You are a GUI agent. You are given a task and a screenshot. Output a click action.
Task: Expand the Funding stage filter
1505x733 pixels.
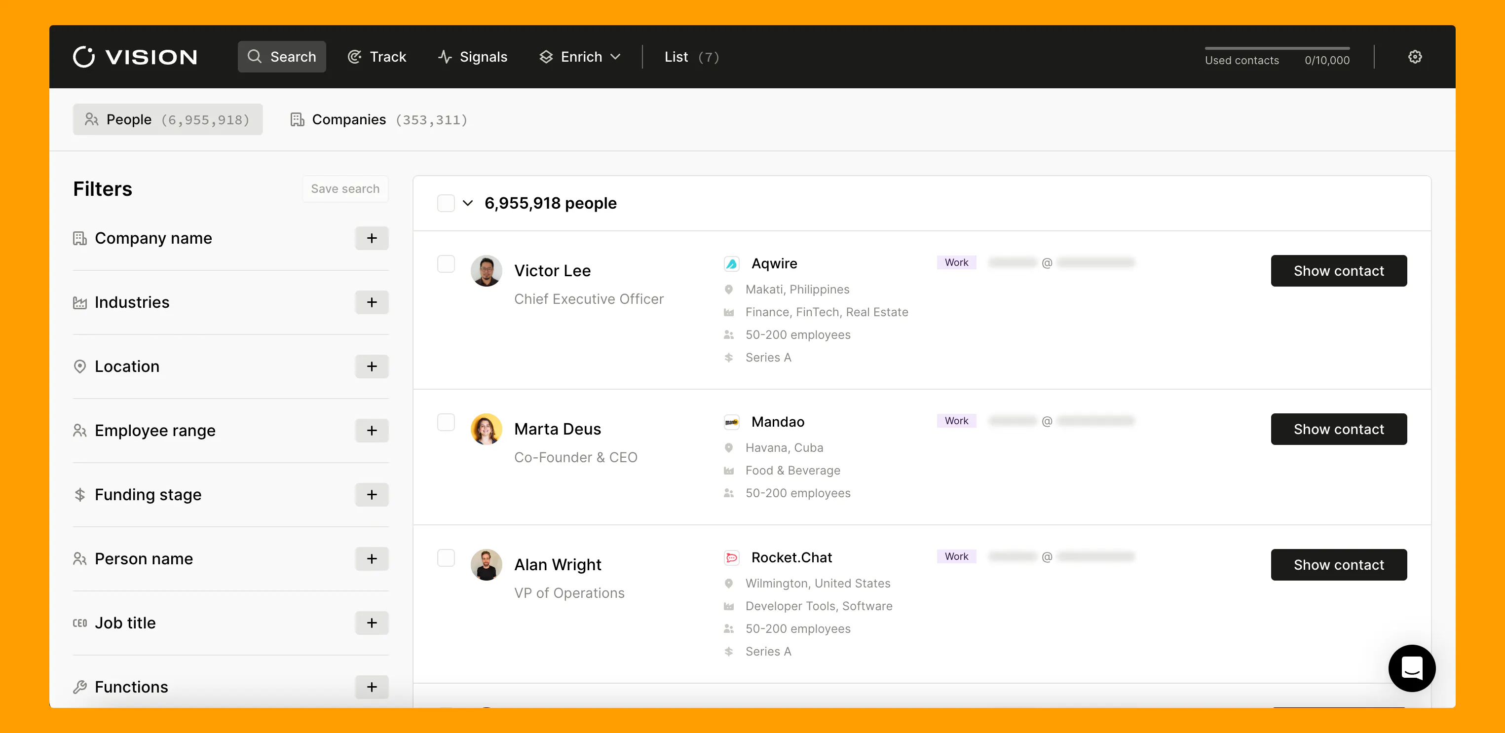[372, 495]
